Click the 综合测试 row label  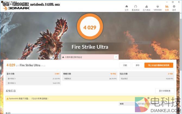(x=124, y=79)
